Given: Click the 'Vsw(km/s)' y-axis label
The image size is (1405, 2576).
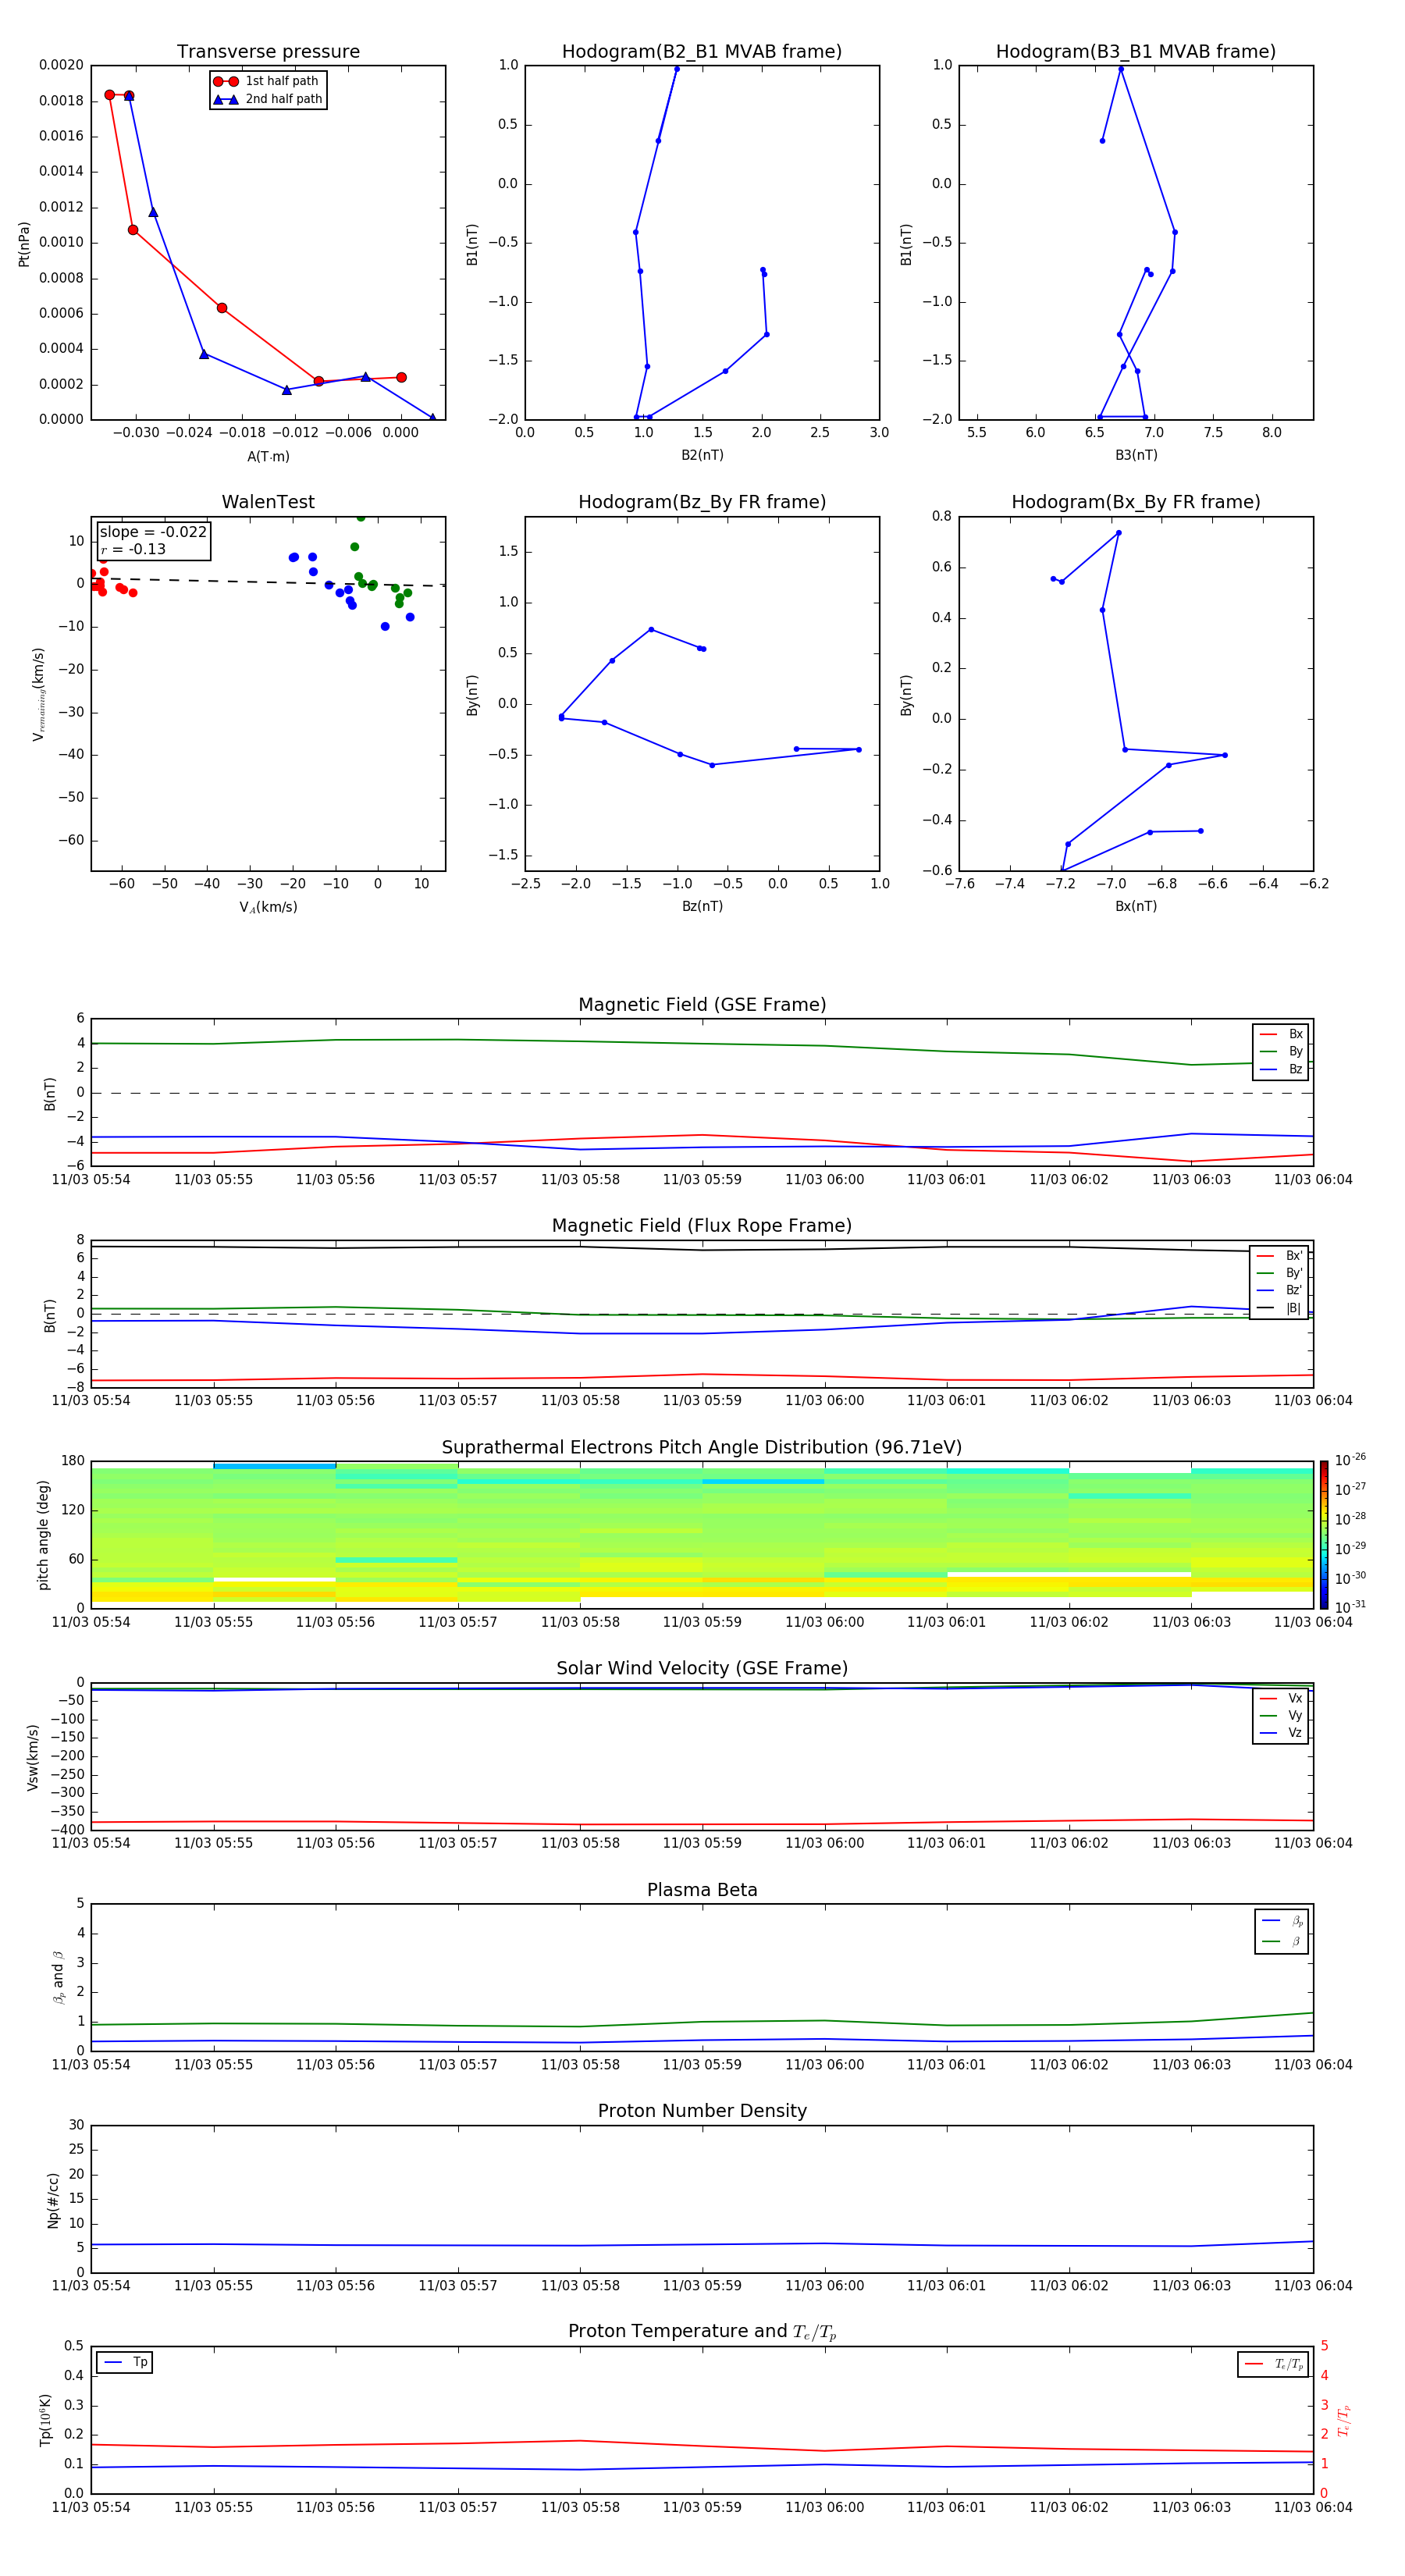Looking at the screenshot, I should tap(32, 1757).
